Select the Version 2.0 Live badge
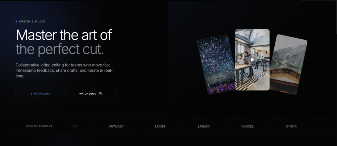This screenshot has width=337, height=146. pos(30,21)
